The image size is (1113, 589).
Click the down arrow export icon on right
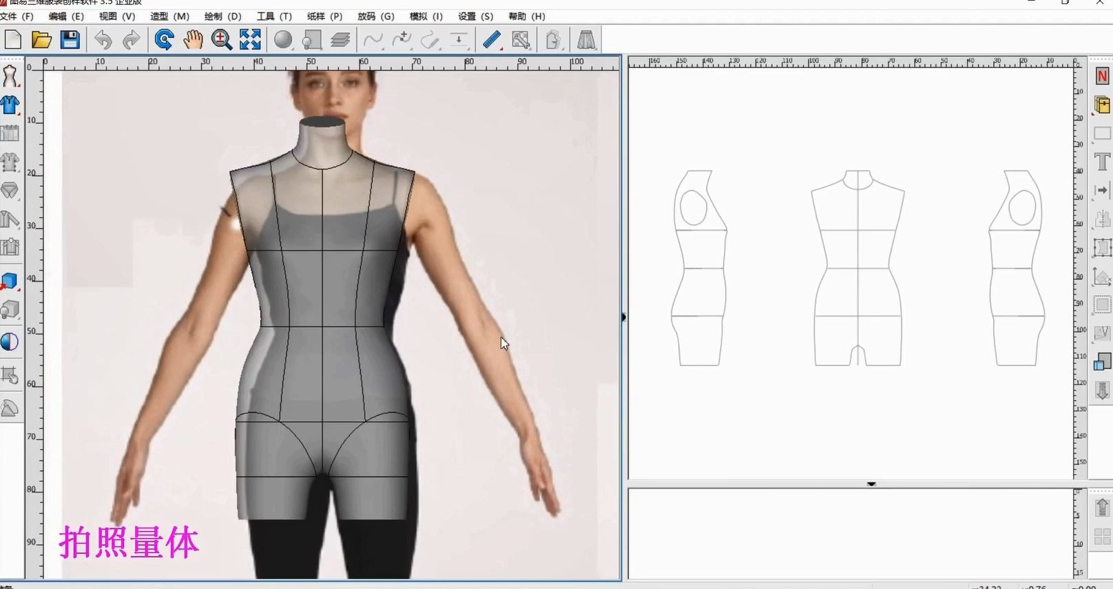click(x=1102, y=391)
